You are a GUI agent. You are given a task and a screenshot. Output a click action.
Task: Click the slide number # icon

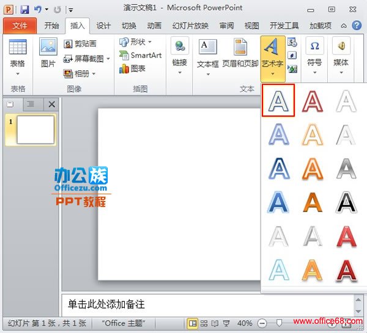tap(292, 56)
